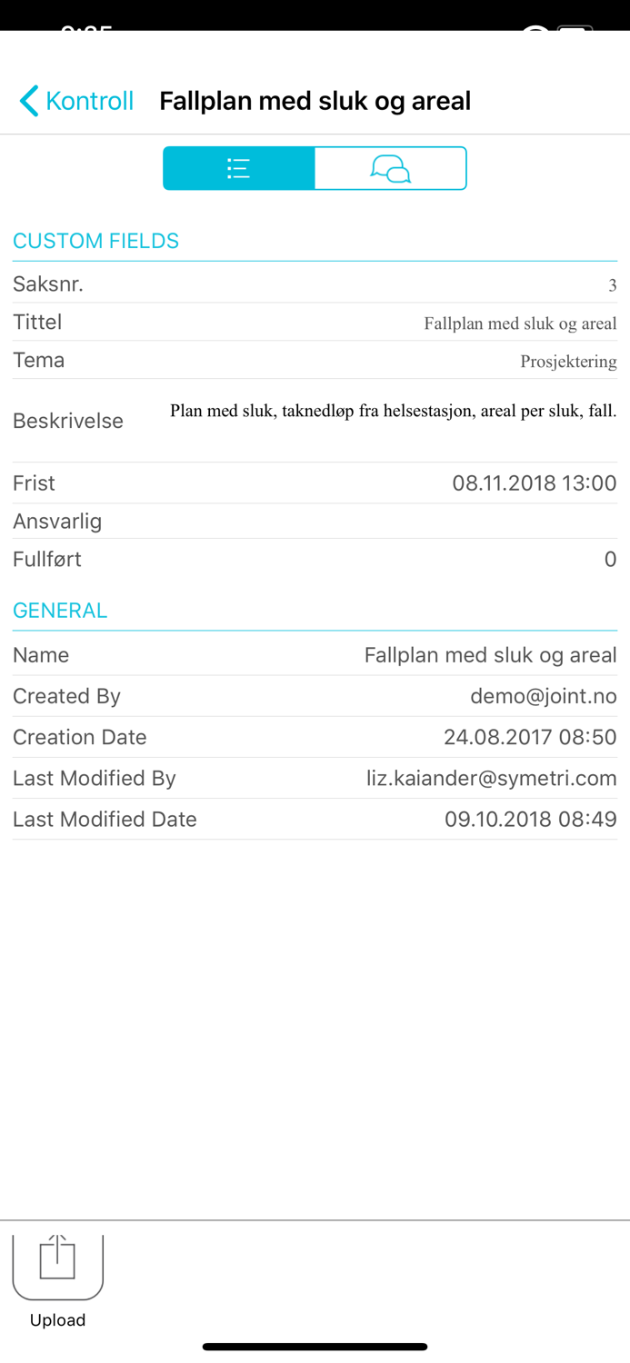This screenshot has height=1363, width=630.
Task: Click the back chevron icon next to Kontroll
Action: coord(26,101)
